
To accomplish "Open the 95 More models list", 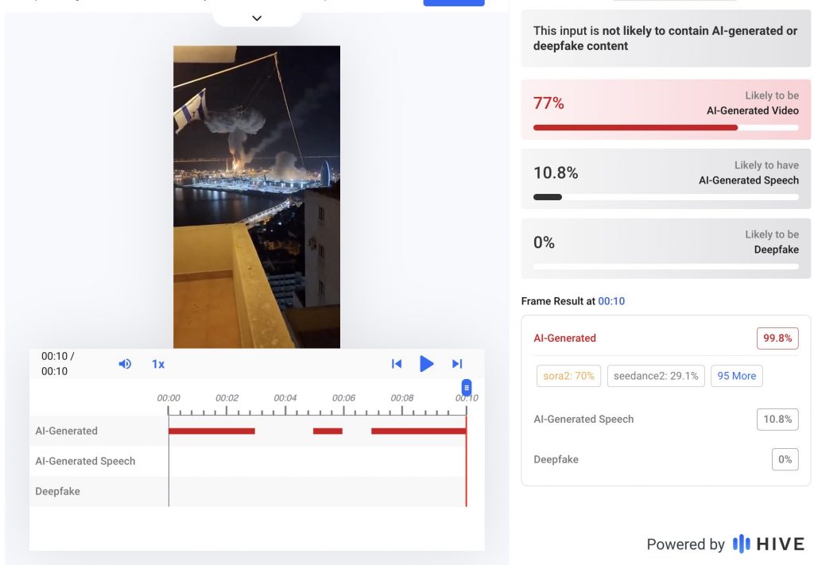I will 737,376.
